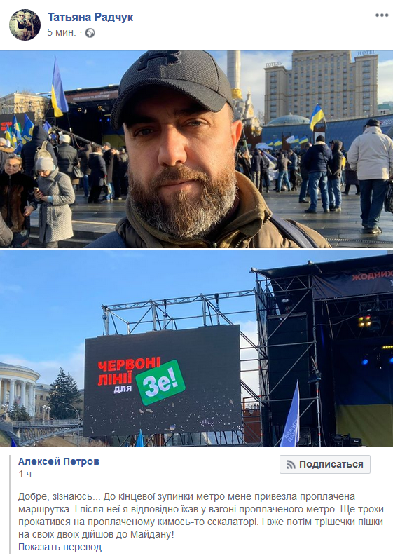The width and height of the screenshot is (393, 558).
Task: Open the three-dot post options menu
Action: (x=381, y=15)
